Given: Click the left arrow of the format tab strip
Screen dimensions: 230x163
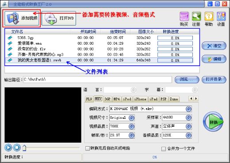Looking at the screenshot, I should coord(191,99).
